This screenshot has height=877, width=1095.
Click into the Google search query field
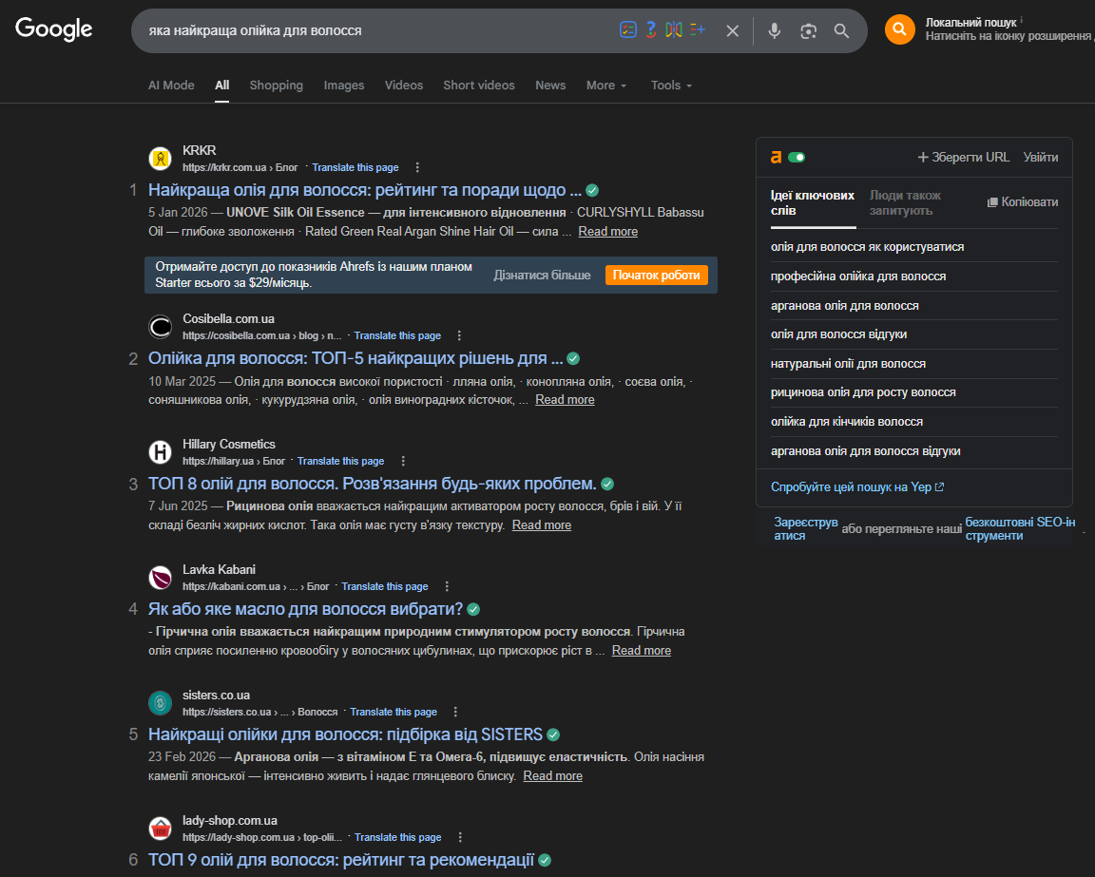(377, 30)
